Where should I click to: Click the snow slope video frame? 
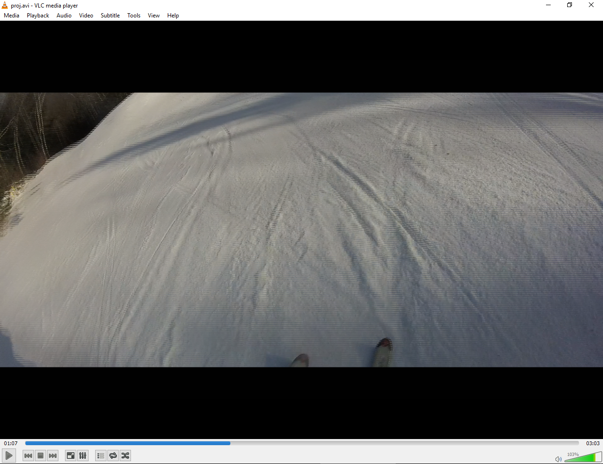pos(301,230)
